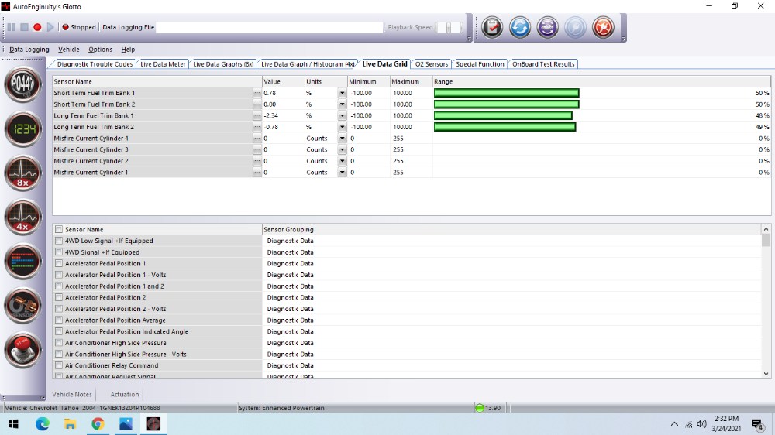This screenshot has width=775, height=435.
Task: Open units dropdown for Long Term Fuel Trim Bank 2
Action: click(342, 127)
